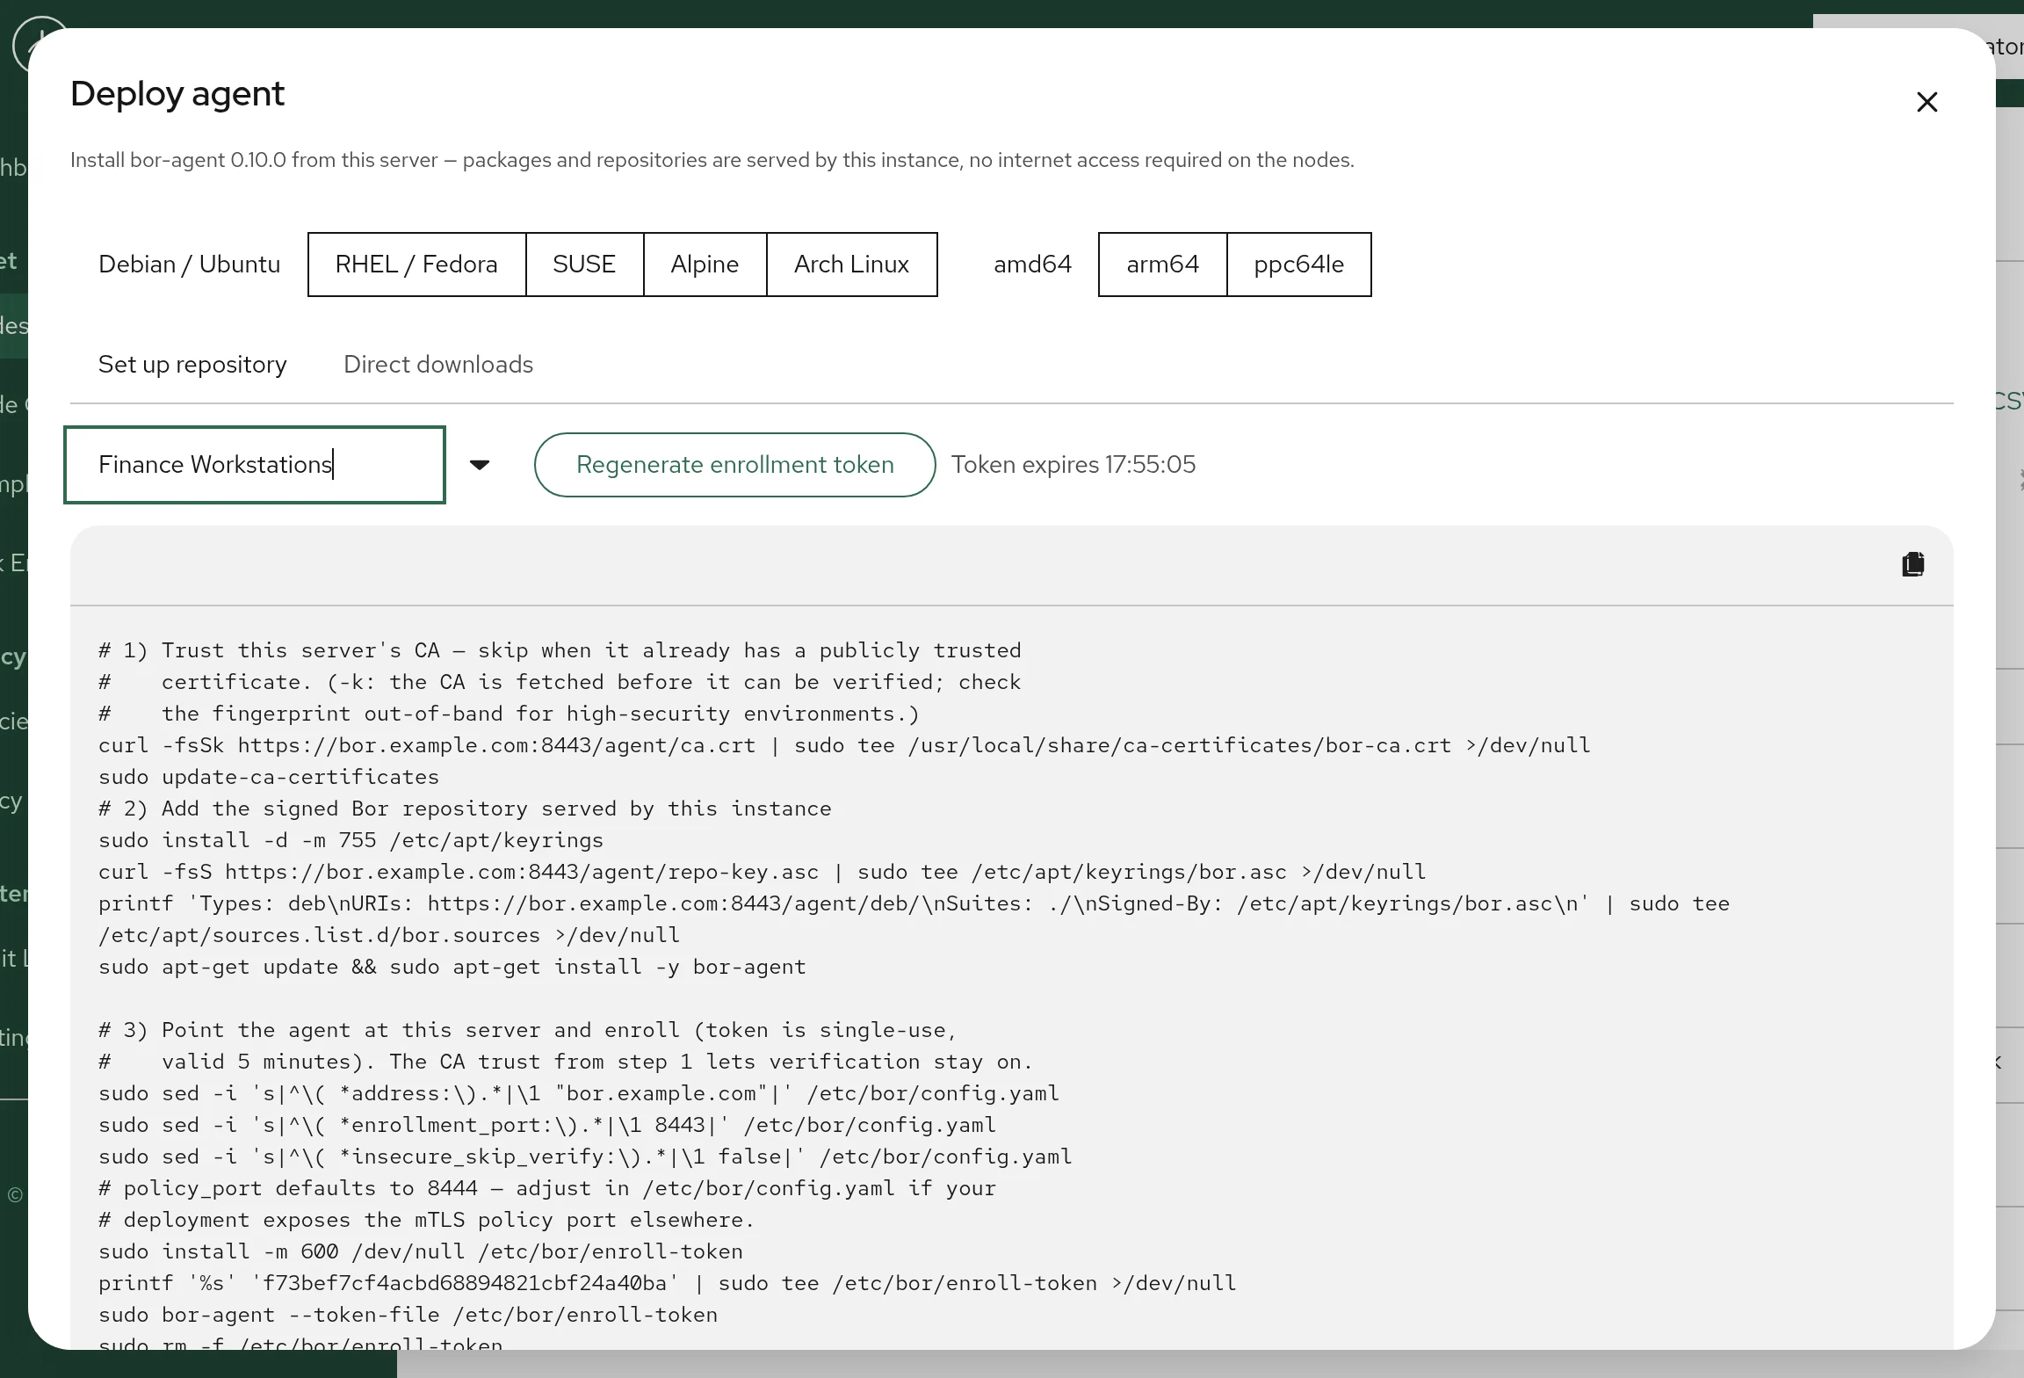The width and height of the screenshot is (2024, 1378).
Task: Click 'sudo apt-get update' install line
Action: (452, 967)
